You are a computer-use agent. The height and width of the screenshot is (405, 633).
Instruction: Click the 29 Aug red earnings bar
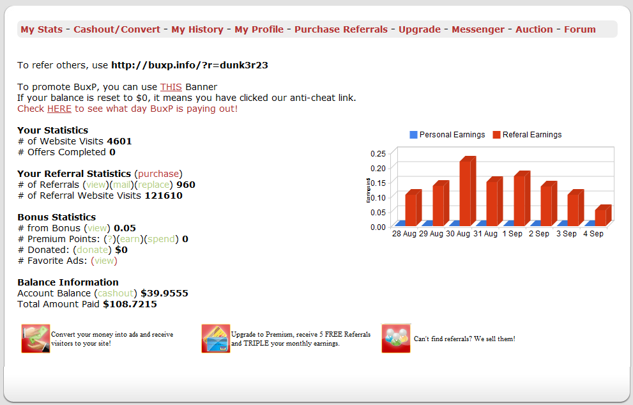pos(440,204)
